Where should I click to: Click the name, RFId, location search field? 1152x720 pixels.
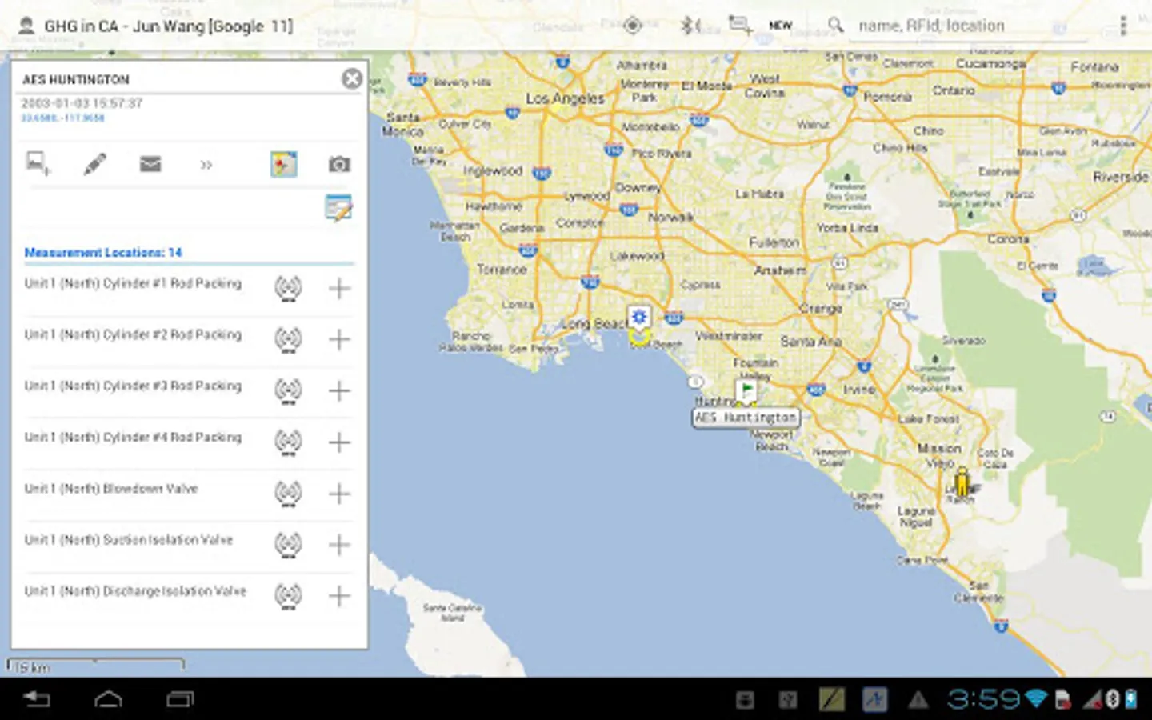coord(968,26)
